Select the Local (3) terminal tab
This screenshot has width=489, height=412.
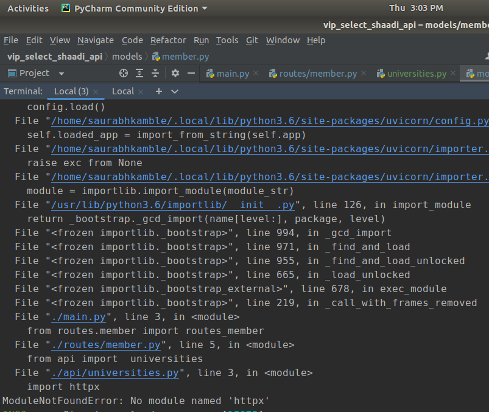point(71,91)
